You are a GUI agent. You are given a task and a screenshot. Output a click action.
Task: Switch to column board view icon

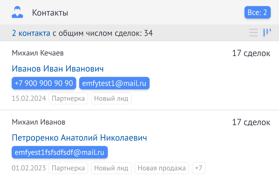[x=267, y=33]
